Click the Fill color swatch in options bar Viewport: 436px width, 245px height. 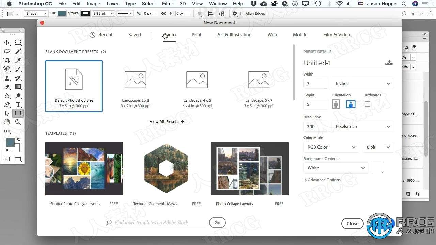(62, 14)
